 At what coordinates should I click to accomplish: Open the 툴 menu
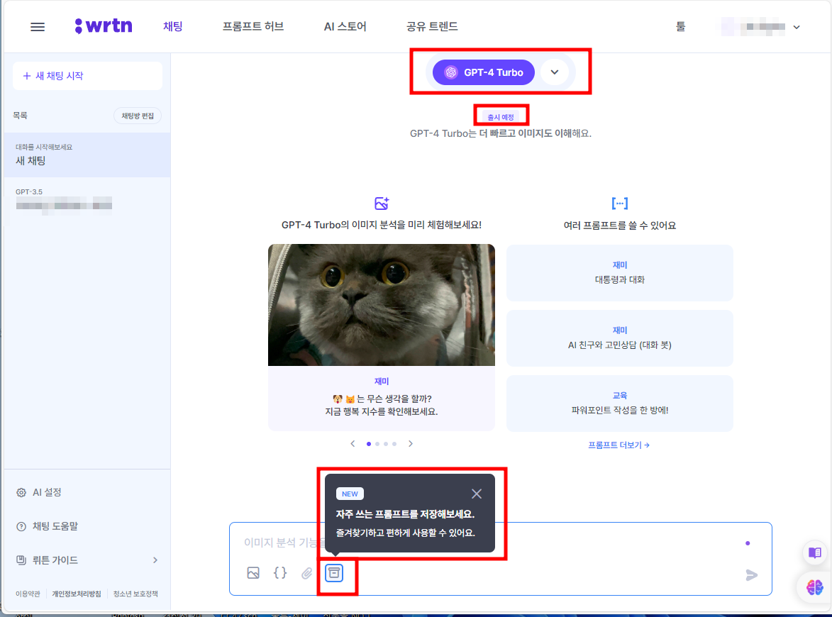coord(680,26)
